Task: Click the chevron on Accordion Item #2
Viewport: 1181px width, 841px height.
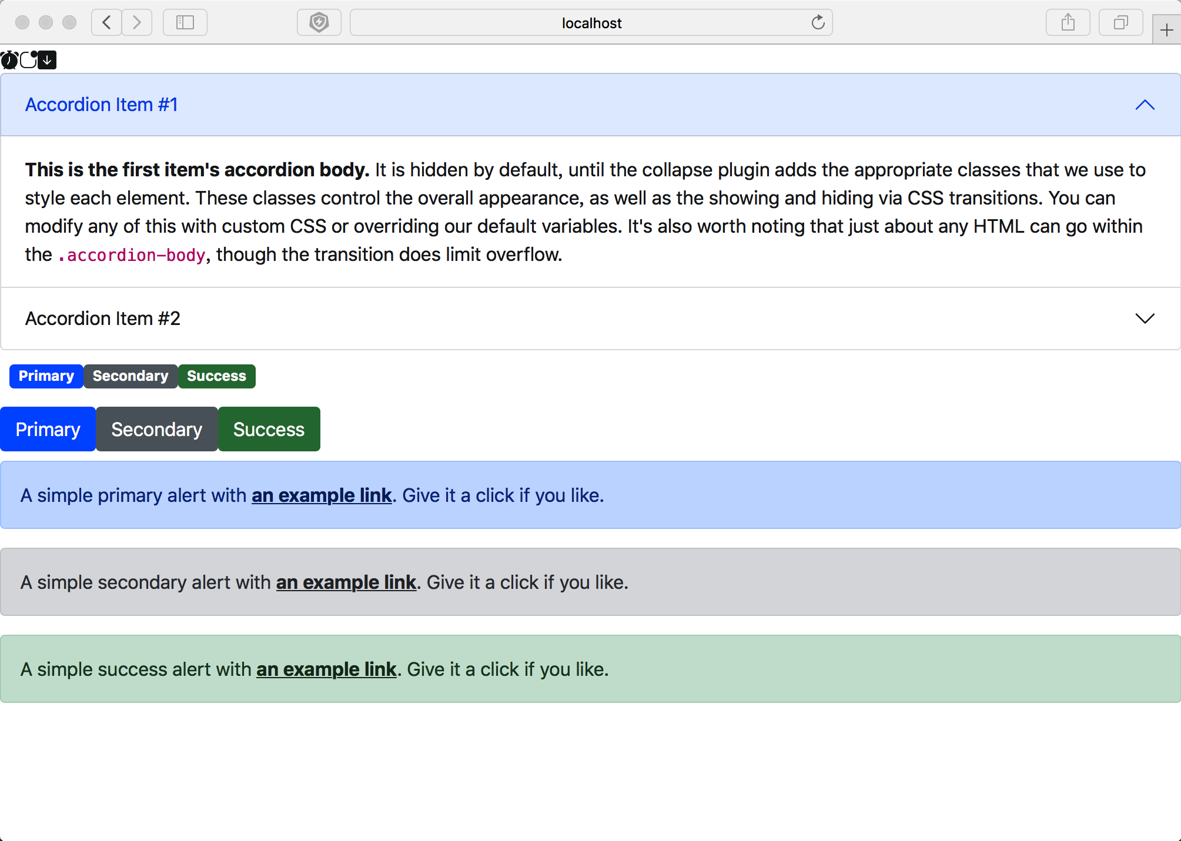Action: pos(1144,319)
